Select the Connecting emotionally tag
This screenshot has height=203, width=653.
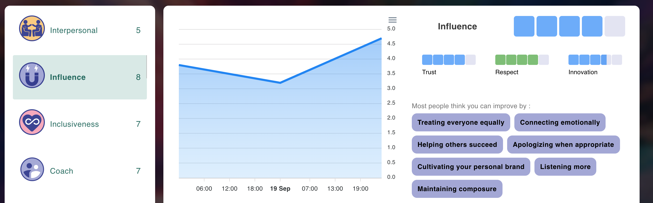tap(560, 122)
